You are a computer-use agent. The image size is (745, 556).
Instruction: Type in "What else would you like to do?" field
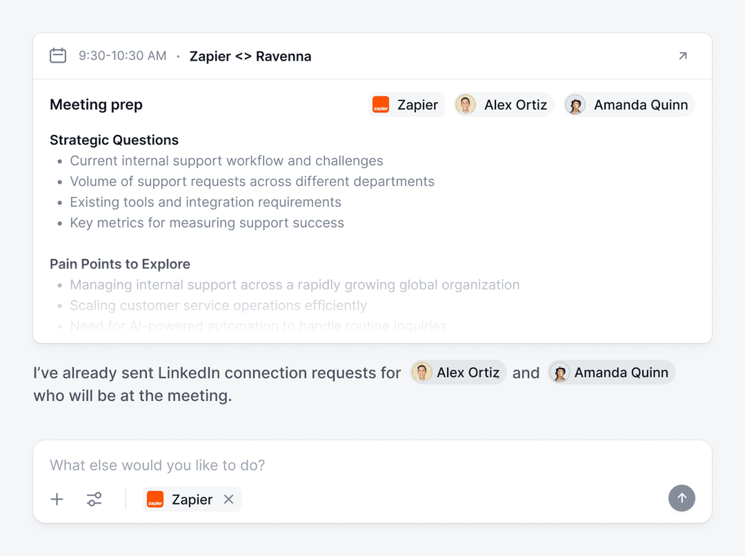345,465
